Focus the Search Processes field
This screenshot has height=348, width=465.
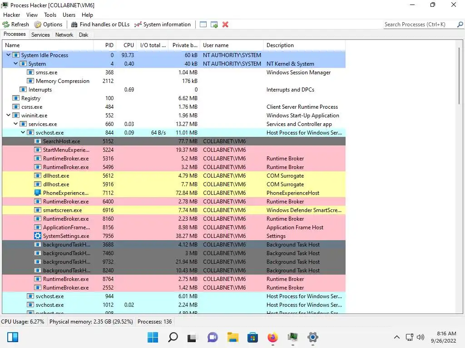pyautogui.click(x=420, y=24)
